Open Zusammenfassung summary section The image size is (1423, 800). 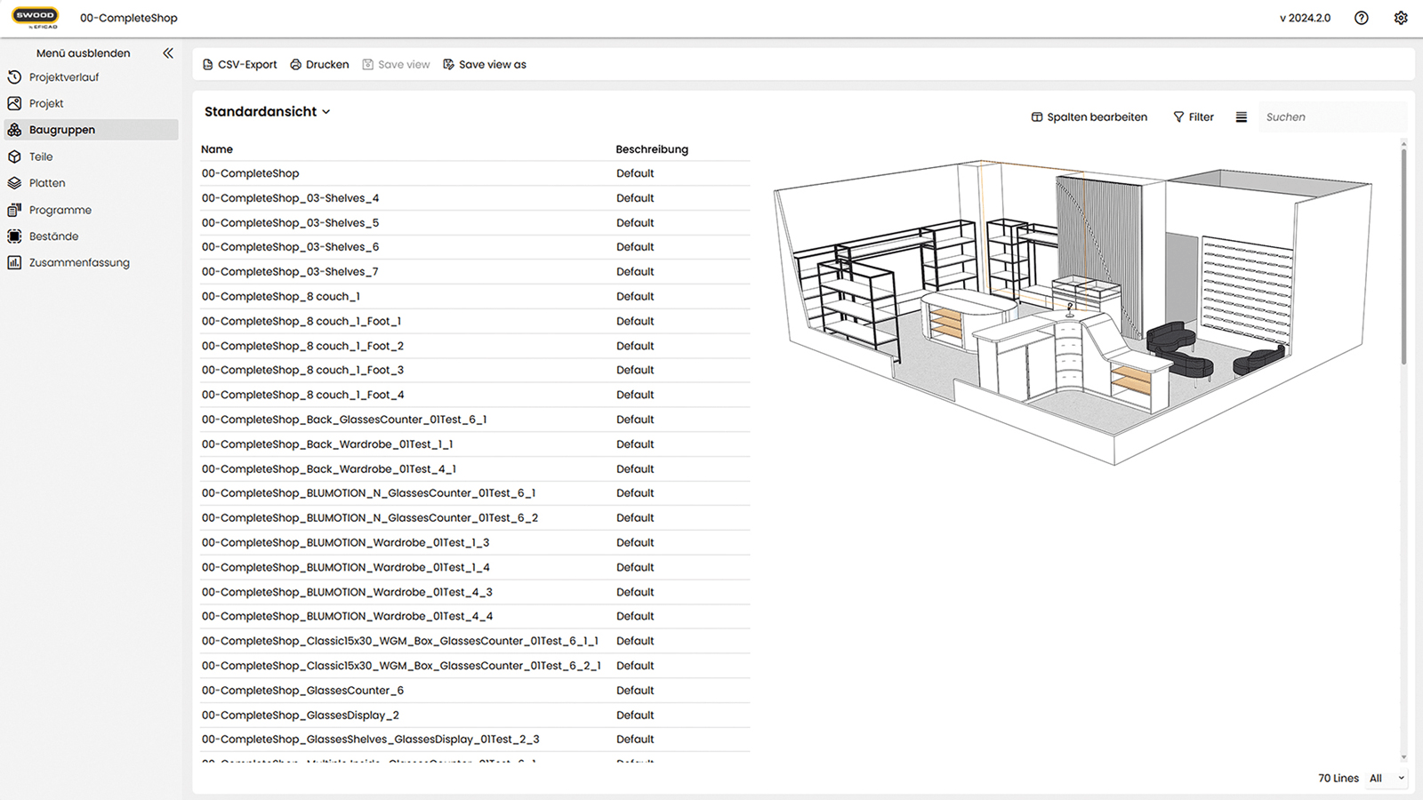tap(78, 263)
